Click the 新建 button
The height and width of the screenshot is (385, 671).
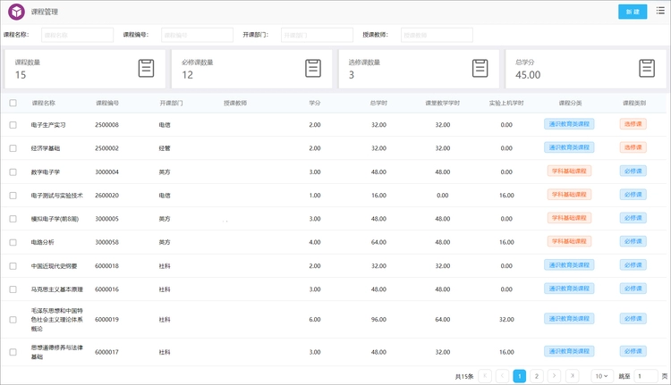pos(633,12)
